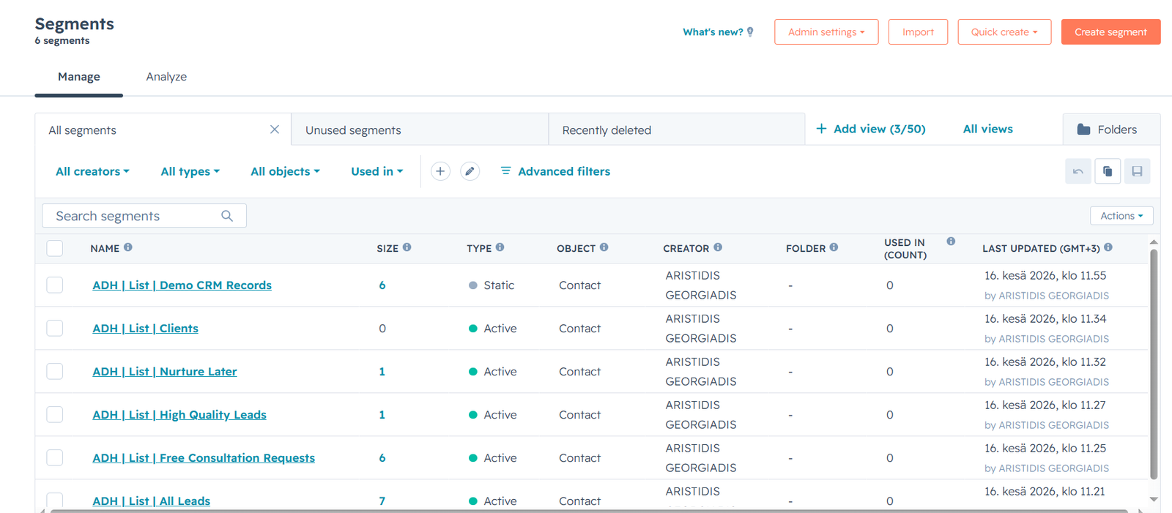This screenshot has height=513, width=1172.
Task: Open ADH | List | Free Consultation Requests
Action: click(x=204, y=458)
